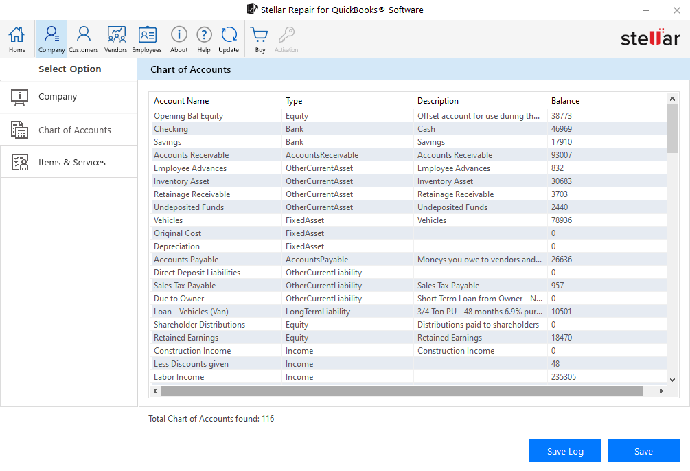The height and width of the screenshot is (471, 690).
Task: Select Company in the Select Option panel
Action: click(69, 97)
